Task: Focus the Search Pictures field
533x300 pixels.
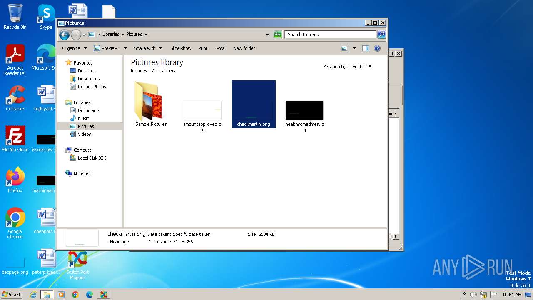Action: click(331, 35)
